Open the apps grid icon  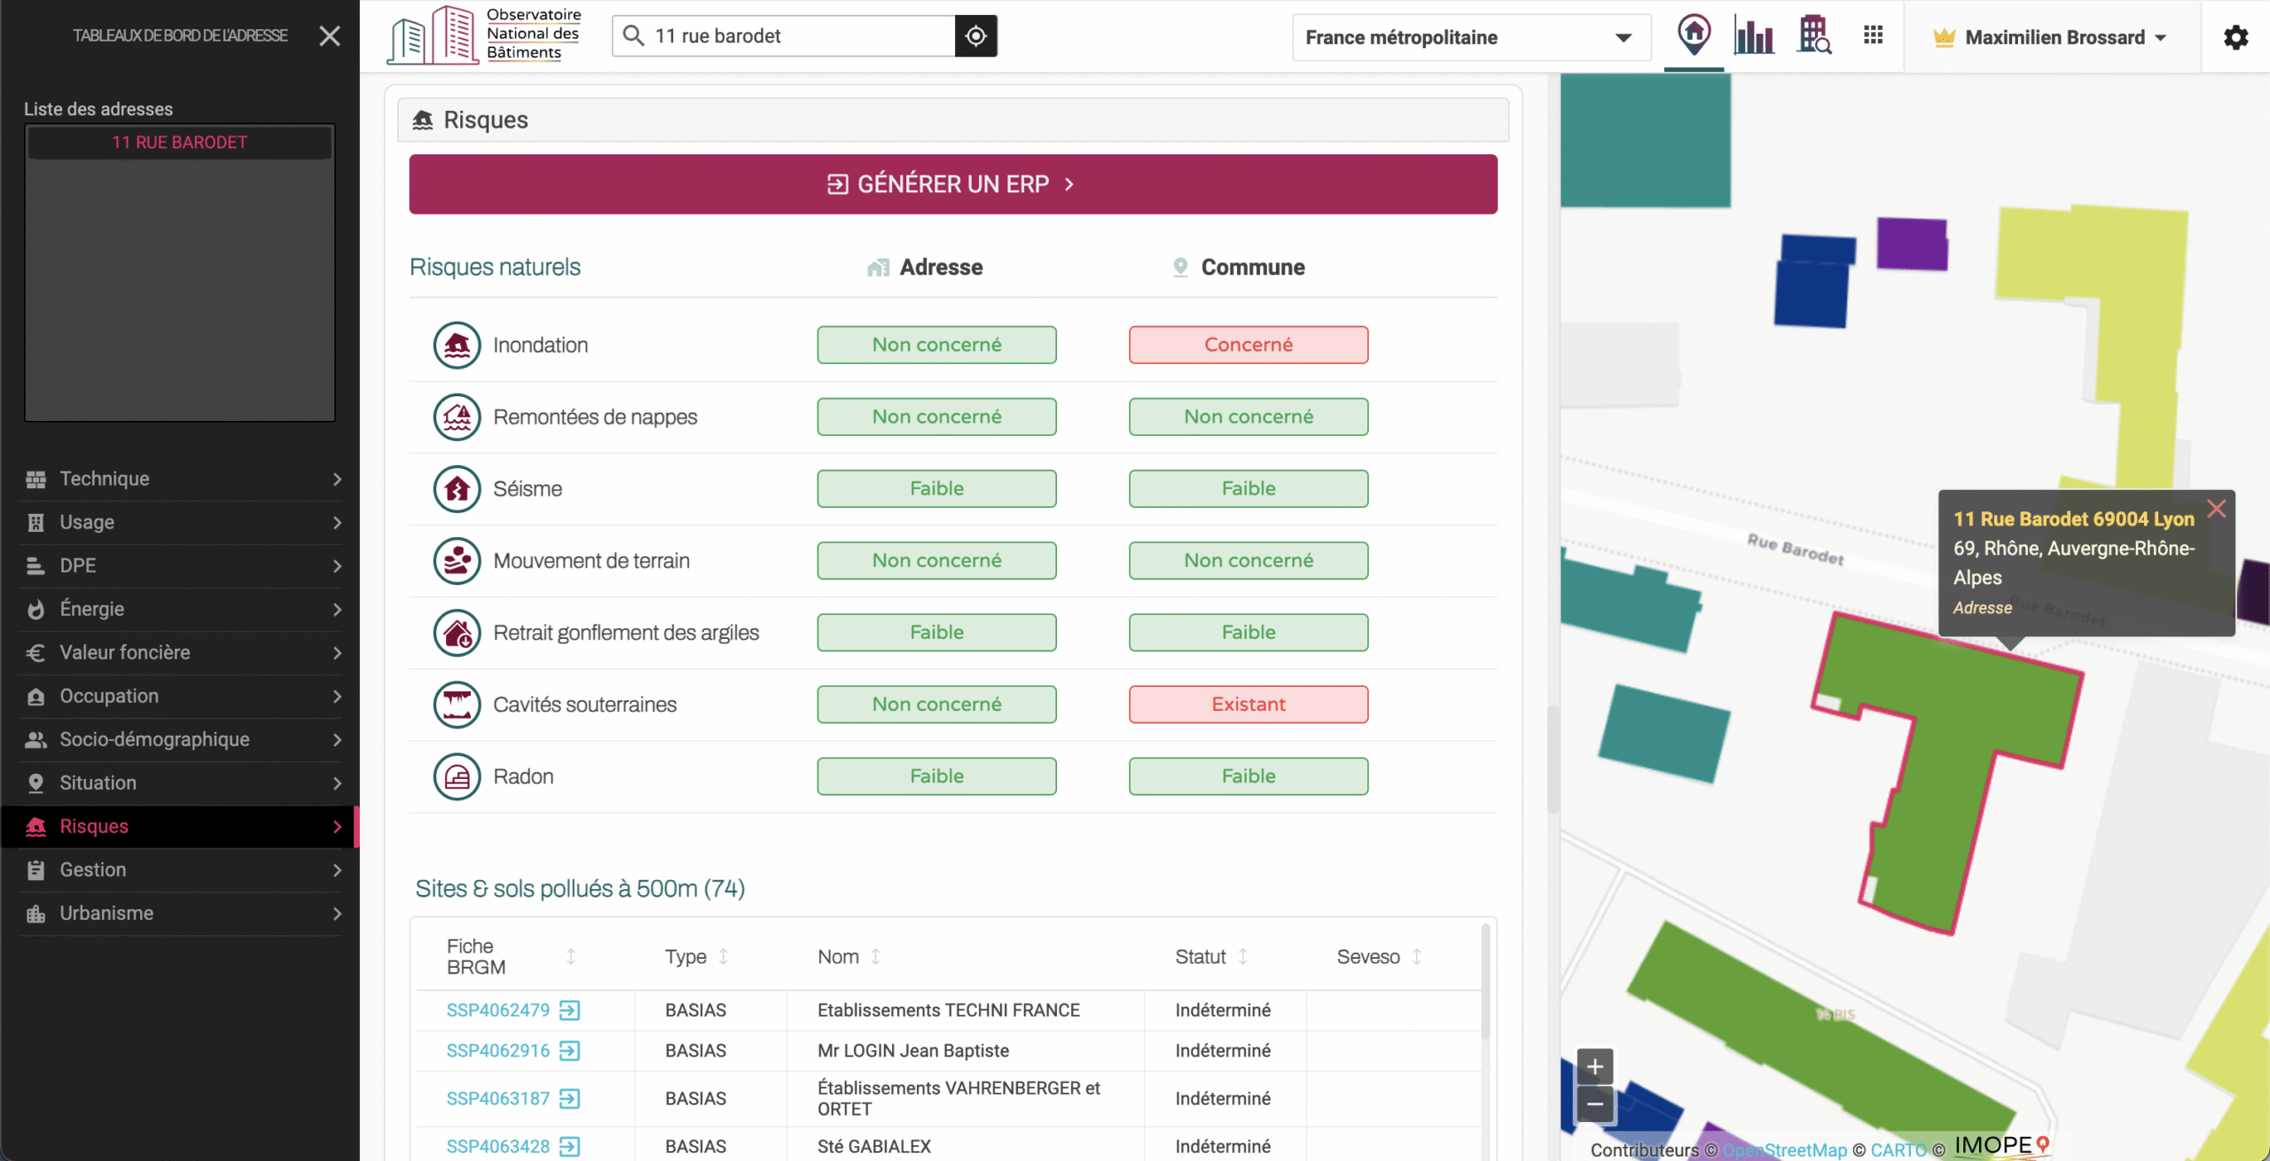point(1873,36)
